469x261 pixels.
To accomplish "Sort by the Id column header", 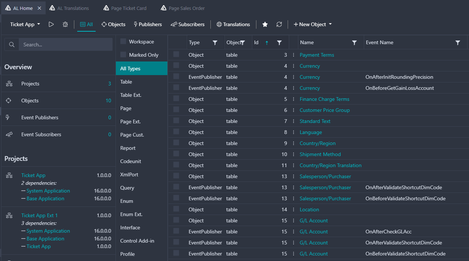I will click(256, 43).
